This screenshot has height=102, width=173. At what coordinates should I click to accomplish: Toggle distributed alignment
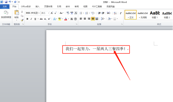tap(97, 19)
